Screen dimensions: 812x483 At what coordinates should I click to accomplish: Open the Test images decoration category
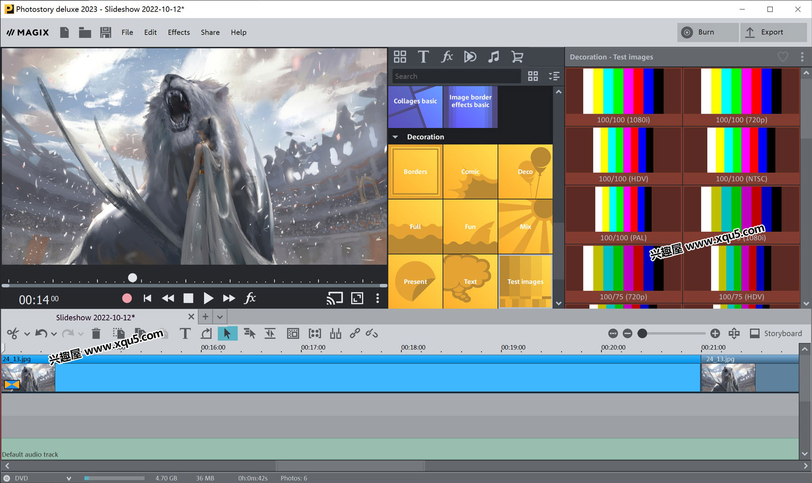coord(525,282)
